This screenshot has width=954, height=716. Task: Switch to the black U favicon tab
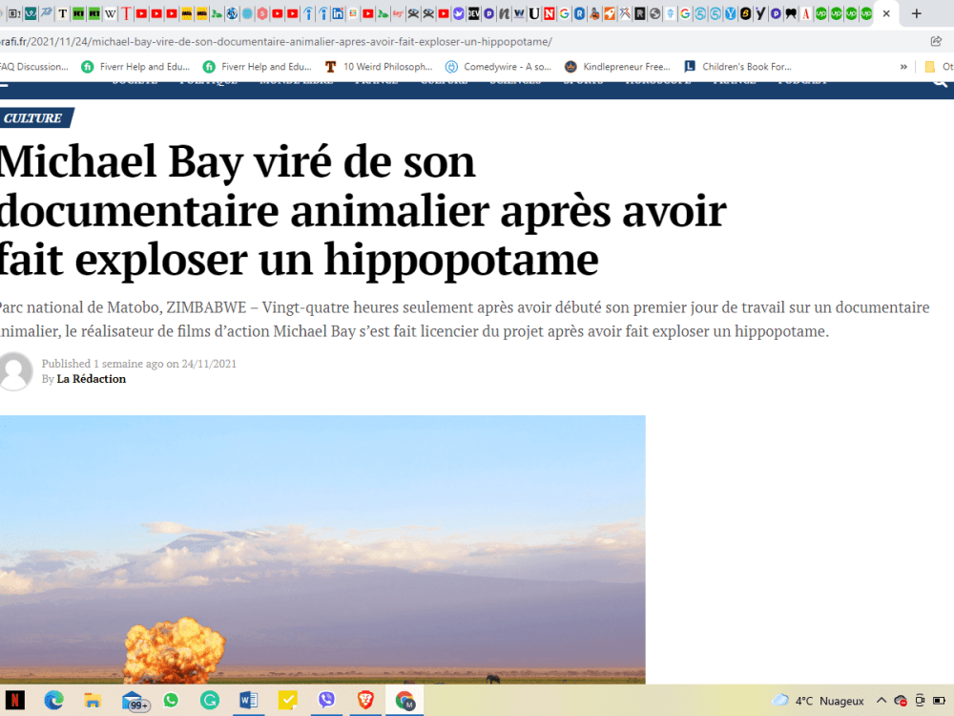533,13
